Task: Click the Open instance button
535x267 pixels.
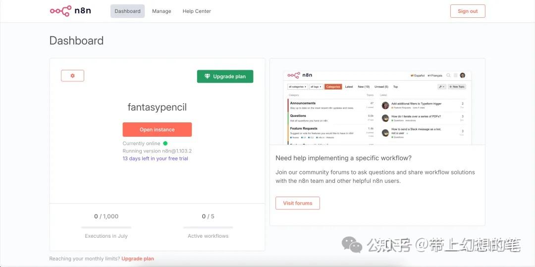Action: click(x=157, y=130)
